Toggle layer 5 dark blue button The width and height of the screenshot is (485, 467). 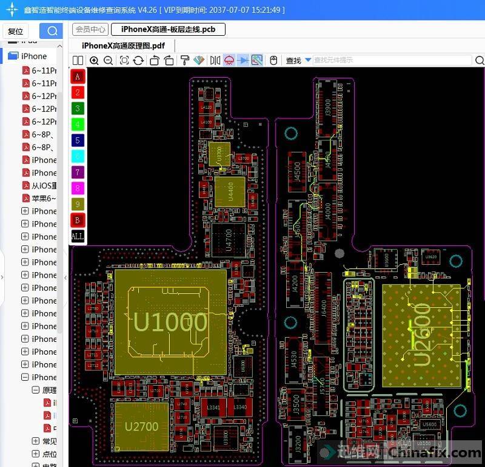(x=78, y=140)
